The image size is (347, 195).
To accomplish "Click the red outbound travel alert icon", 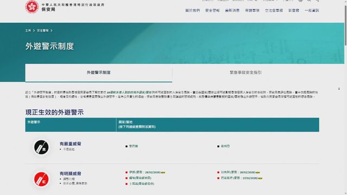I will pos(41,179).
